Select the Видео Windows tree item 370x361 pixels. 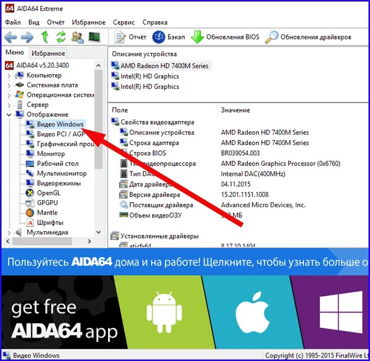[55, 124]
